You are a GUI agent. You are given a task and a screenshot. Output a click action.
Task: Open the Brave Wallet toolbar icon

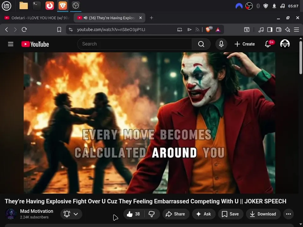(x=279, y=30)
